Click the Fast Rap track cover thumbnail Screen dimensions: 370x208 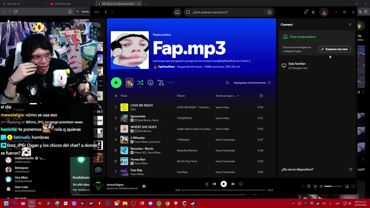124,172
